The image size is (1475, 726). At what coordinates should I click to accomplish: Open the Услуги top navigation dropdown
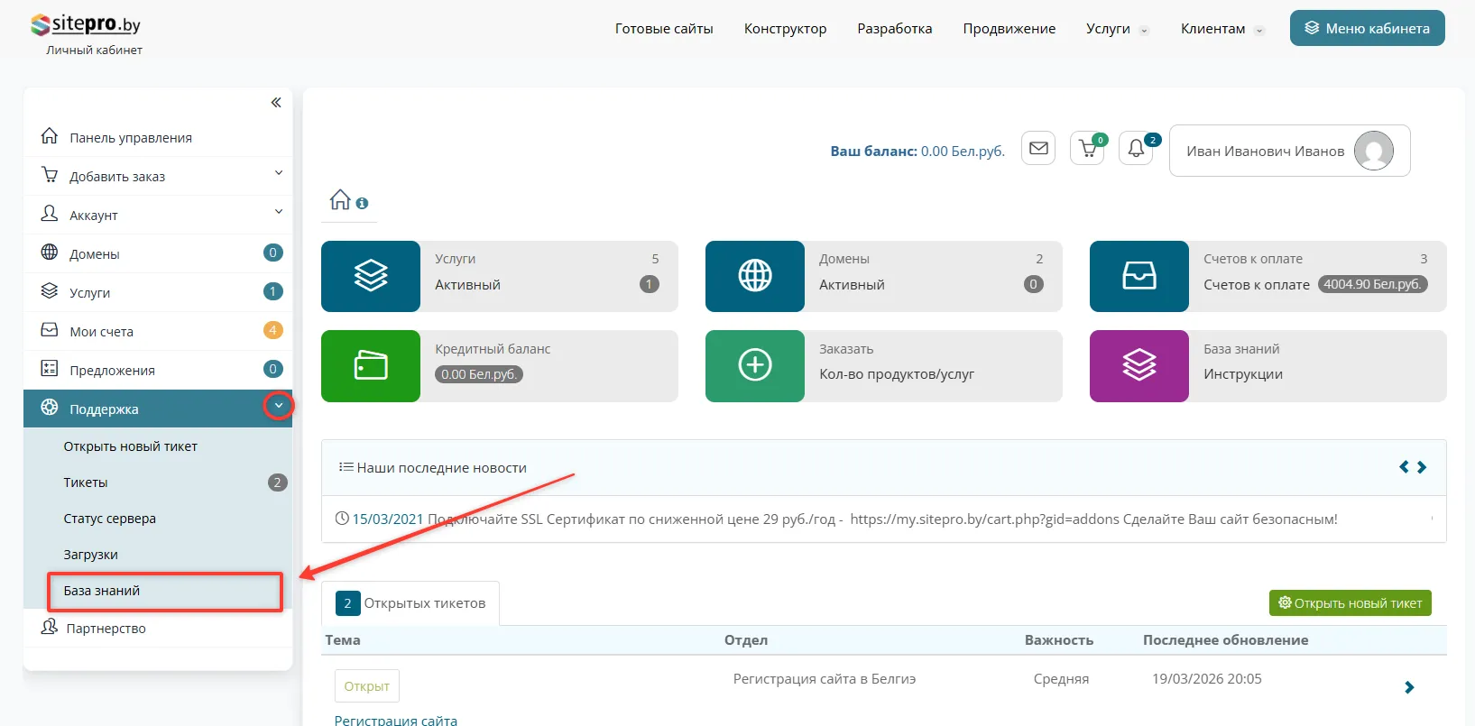point(1117,29)
